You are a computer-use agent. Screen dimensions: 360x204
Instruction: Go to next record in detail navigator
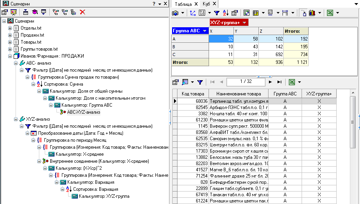tap(270, 82)
